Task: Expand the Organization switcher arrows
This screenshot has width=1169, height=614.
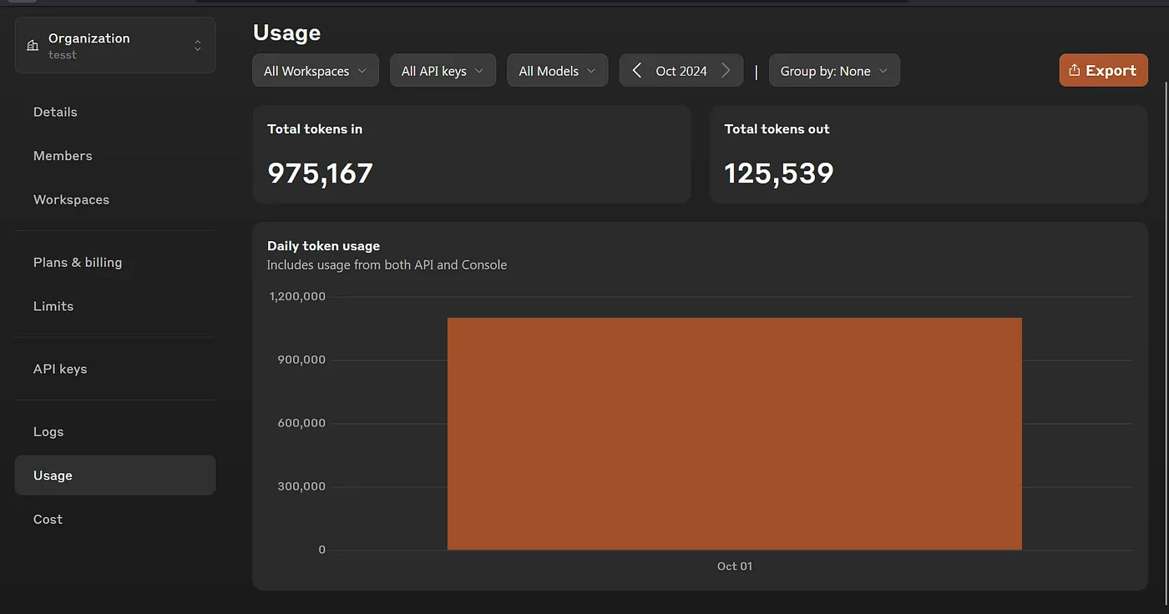Action: tap(198, 46)
